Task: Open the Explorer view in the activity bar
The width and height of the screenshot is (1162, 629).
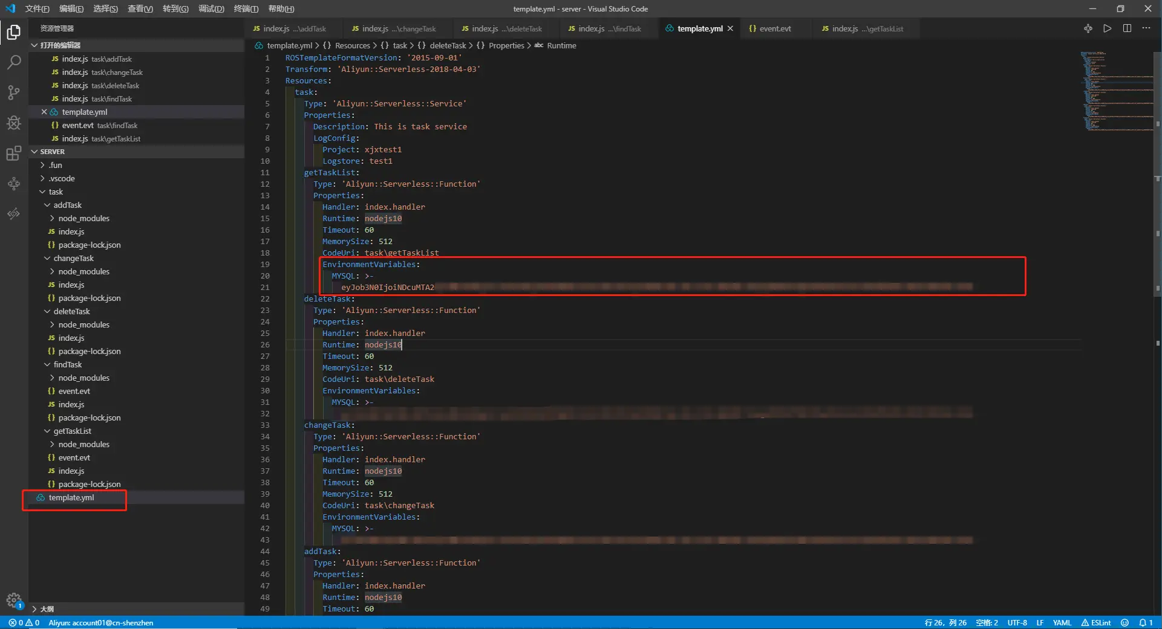Action: 14,32
